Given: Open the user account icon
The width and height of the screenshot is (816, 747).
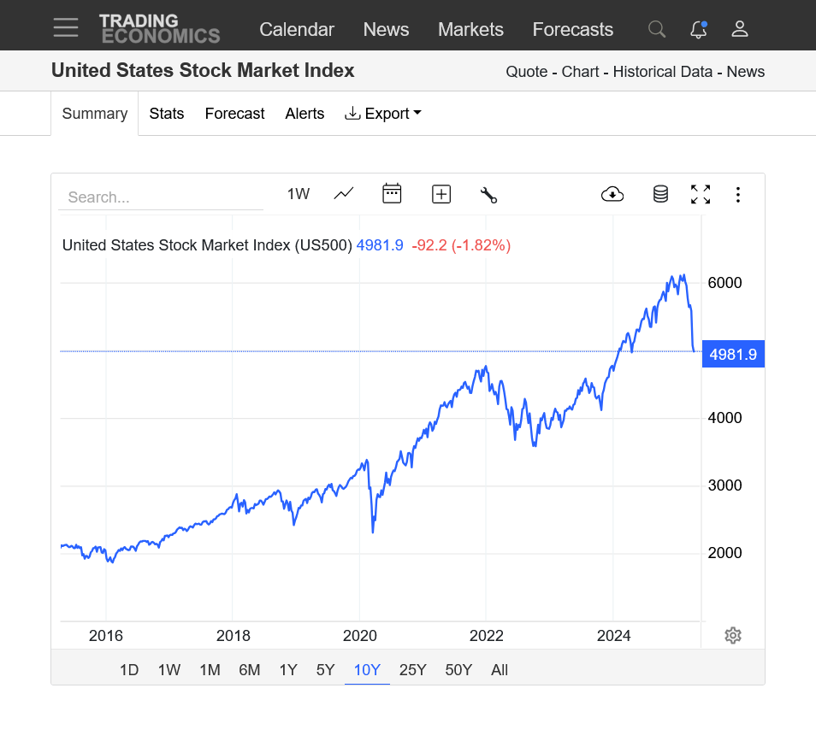Looking at the screenshot, I should [x=740, y=29].
